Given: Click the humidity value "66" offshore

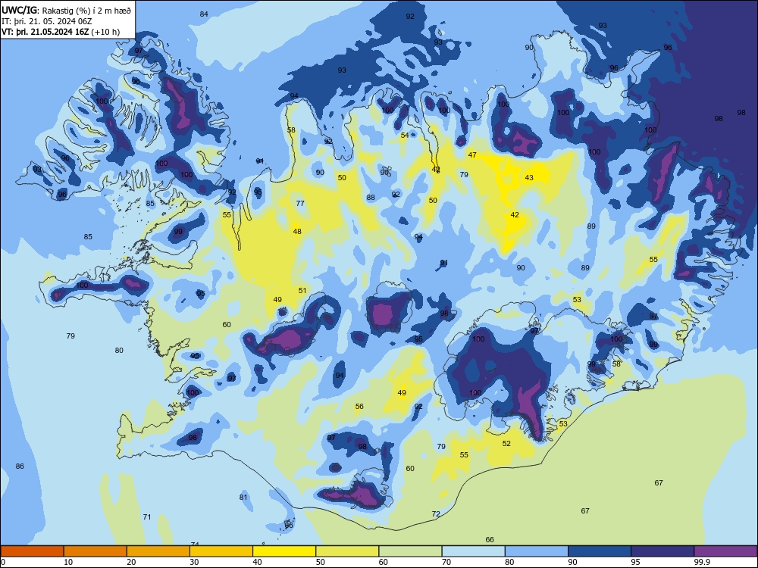Looking at the screenshot, I should point(490,539).
